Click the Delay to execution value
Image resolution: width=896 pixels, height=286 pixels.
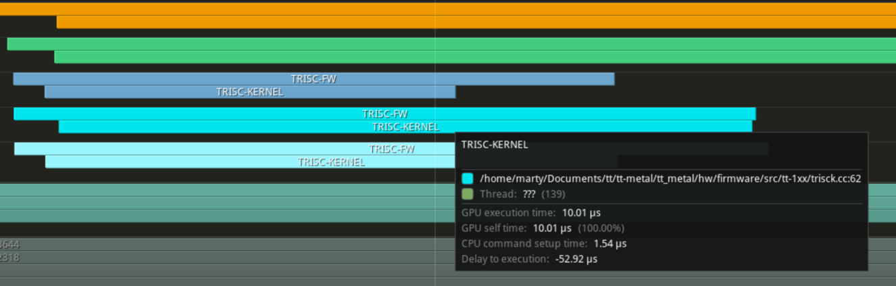tap(576, 259)
